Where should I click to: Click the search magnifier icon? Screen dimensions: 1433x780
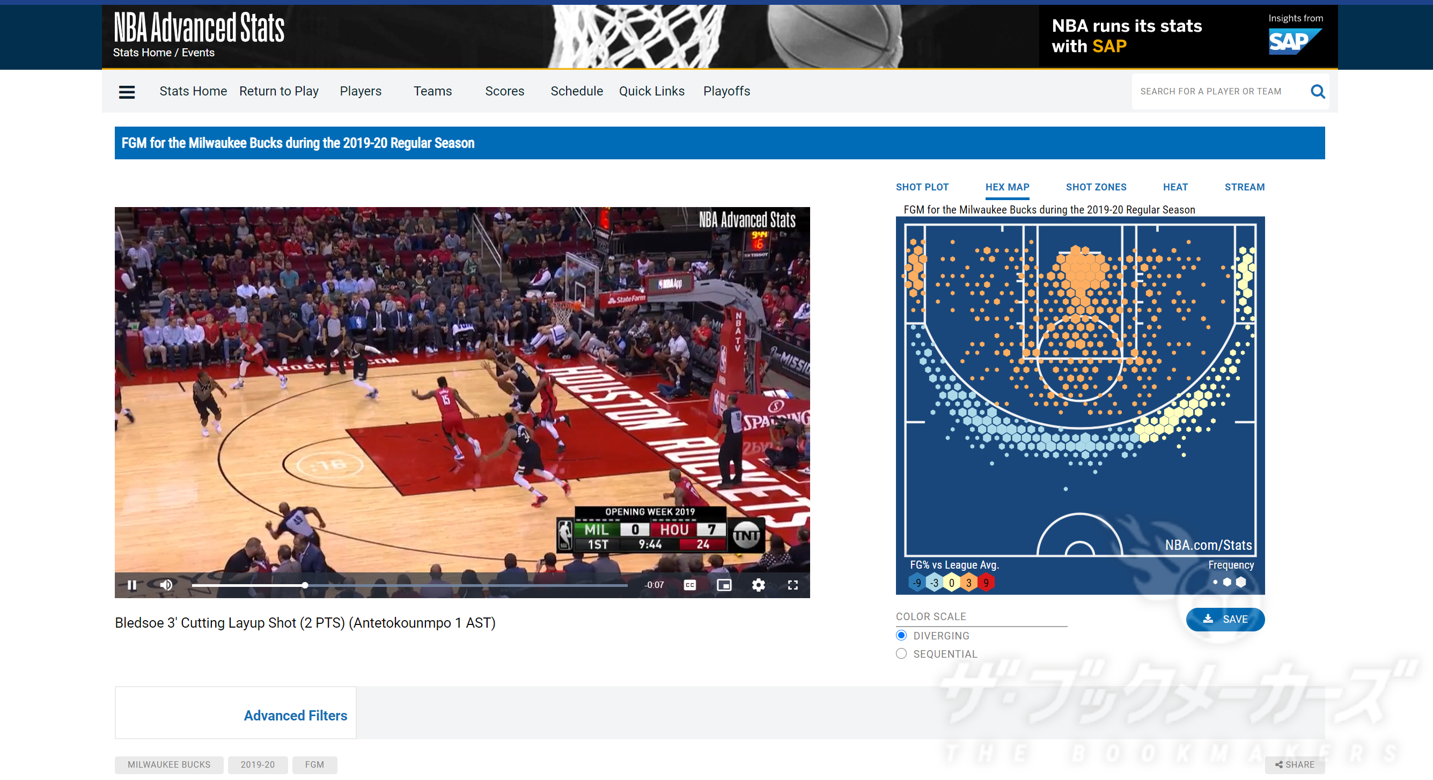(x=1317, y=91)
